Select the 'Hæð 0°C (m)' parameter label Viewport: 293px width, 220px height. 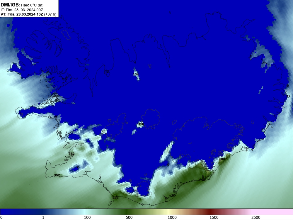coord(32,5)
